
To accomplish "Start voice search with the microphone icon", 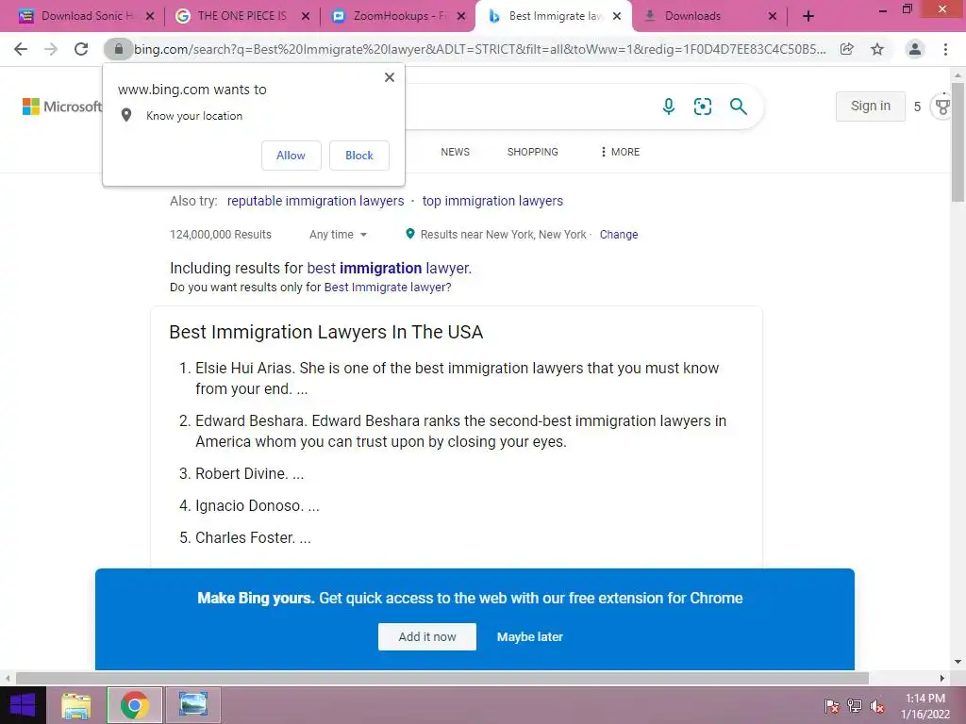I will (669, 107).
